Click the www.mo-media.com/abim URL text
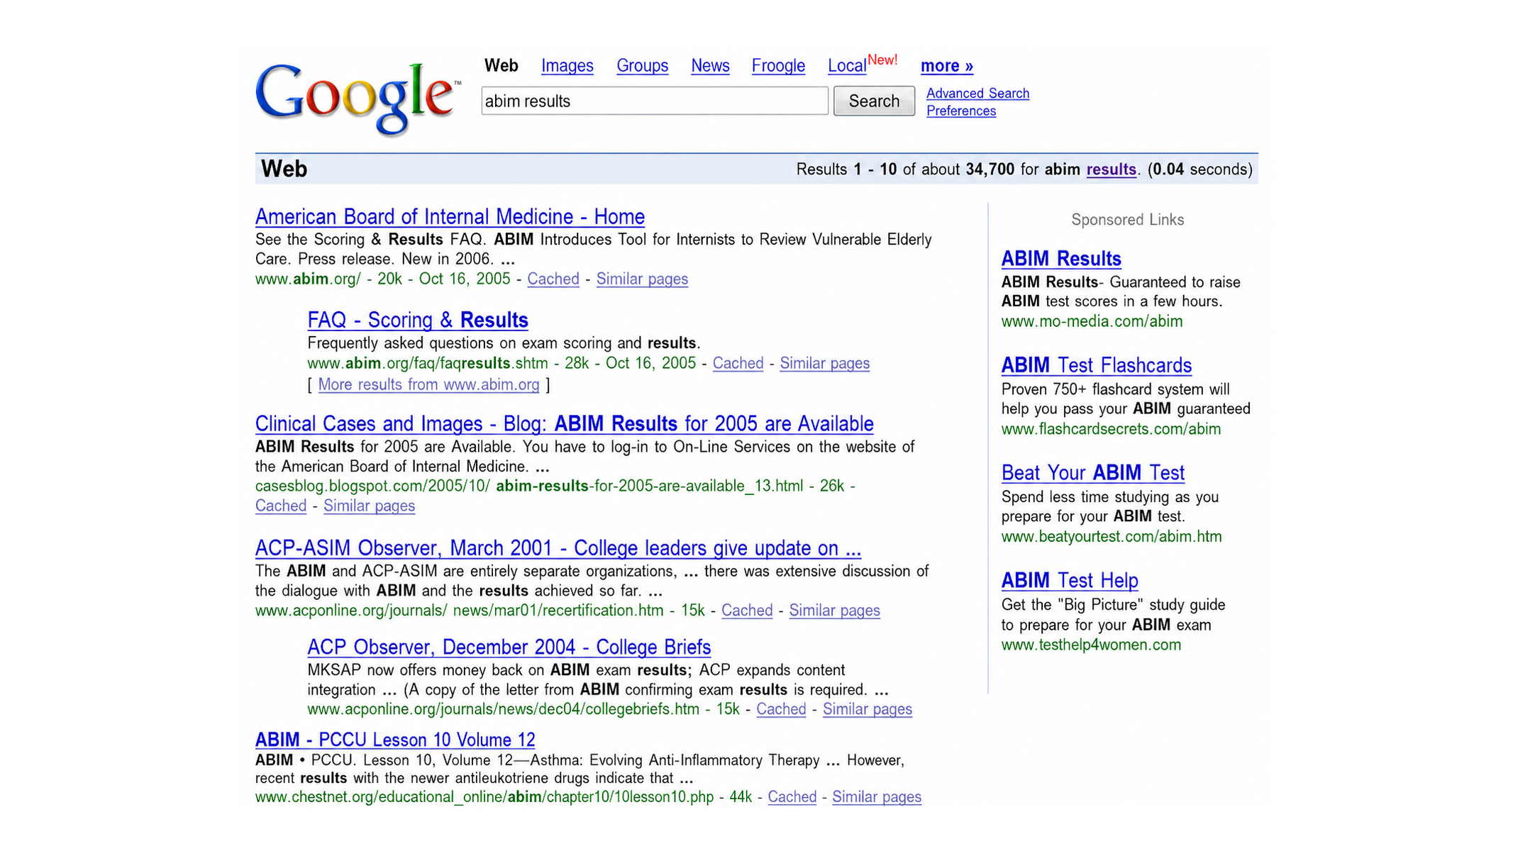Image resolution: width=1513 pixels, height=851 pixels. (1092, 321)
